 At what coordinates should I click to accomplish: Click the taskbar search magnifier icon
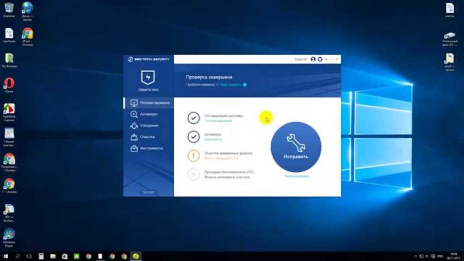click(18, 256)
